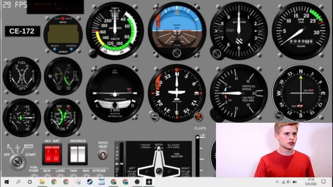
Task: Toggle the TAXI light switch
Action: coord(73,176)
